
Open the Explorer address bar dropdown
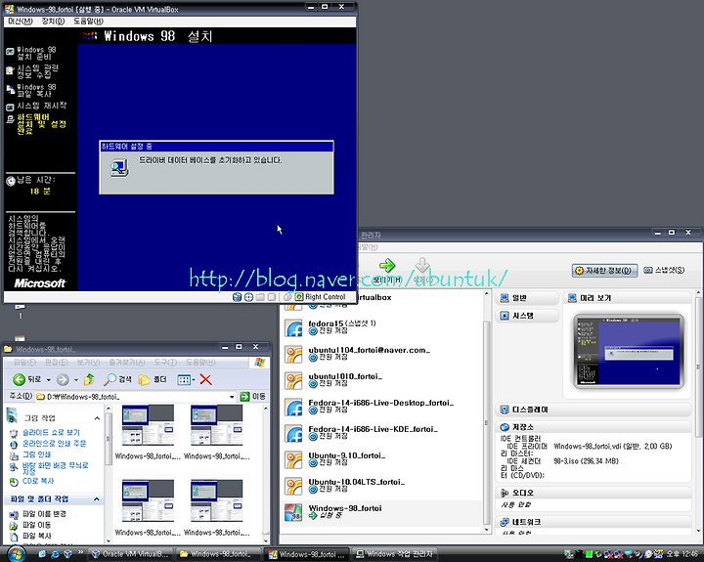coord(232,397)
